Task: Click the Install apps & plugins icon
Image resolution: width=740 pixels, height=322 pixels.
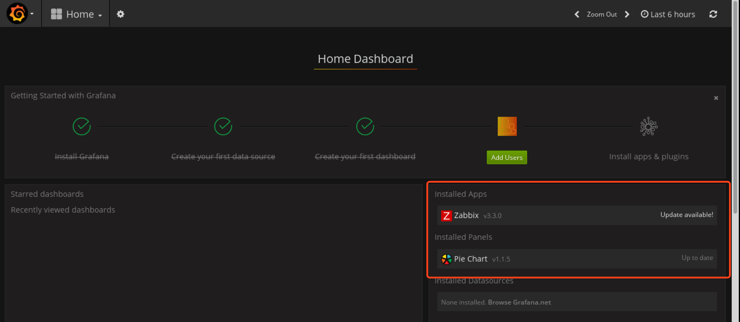Action: coord(649,126)
